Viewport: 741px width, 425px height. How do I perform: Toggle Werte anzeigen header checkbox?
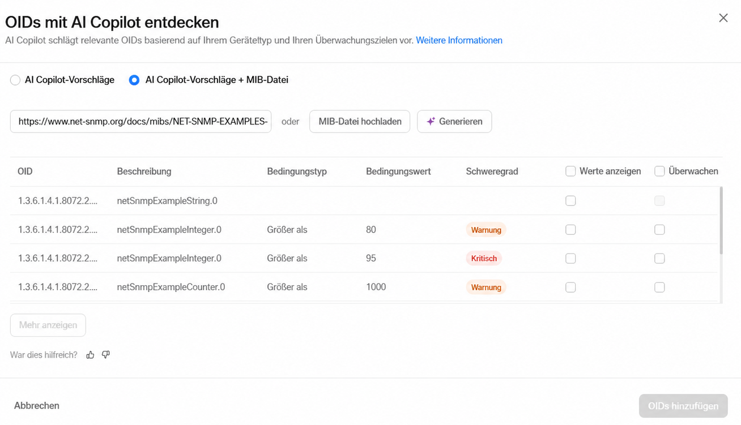pyautogui.click(x=570, y=171)
